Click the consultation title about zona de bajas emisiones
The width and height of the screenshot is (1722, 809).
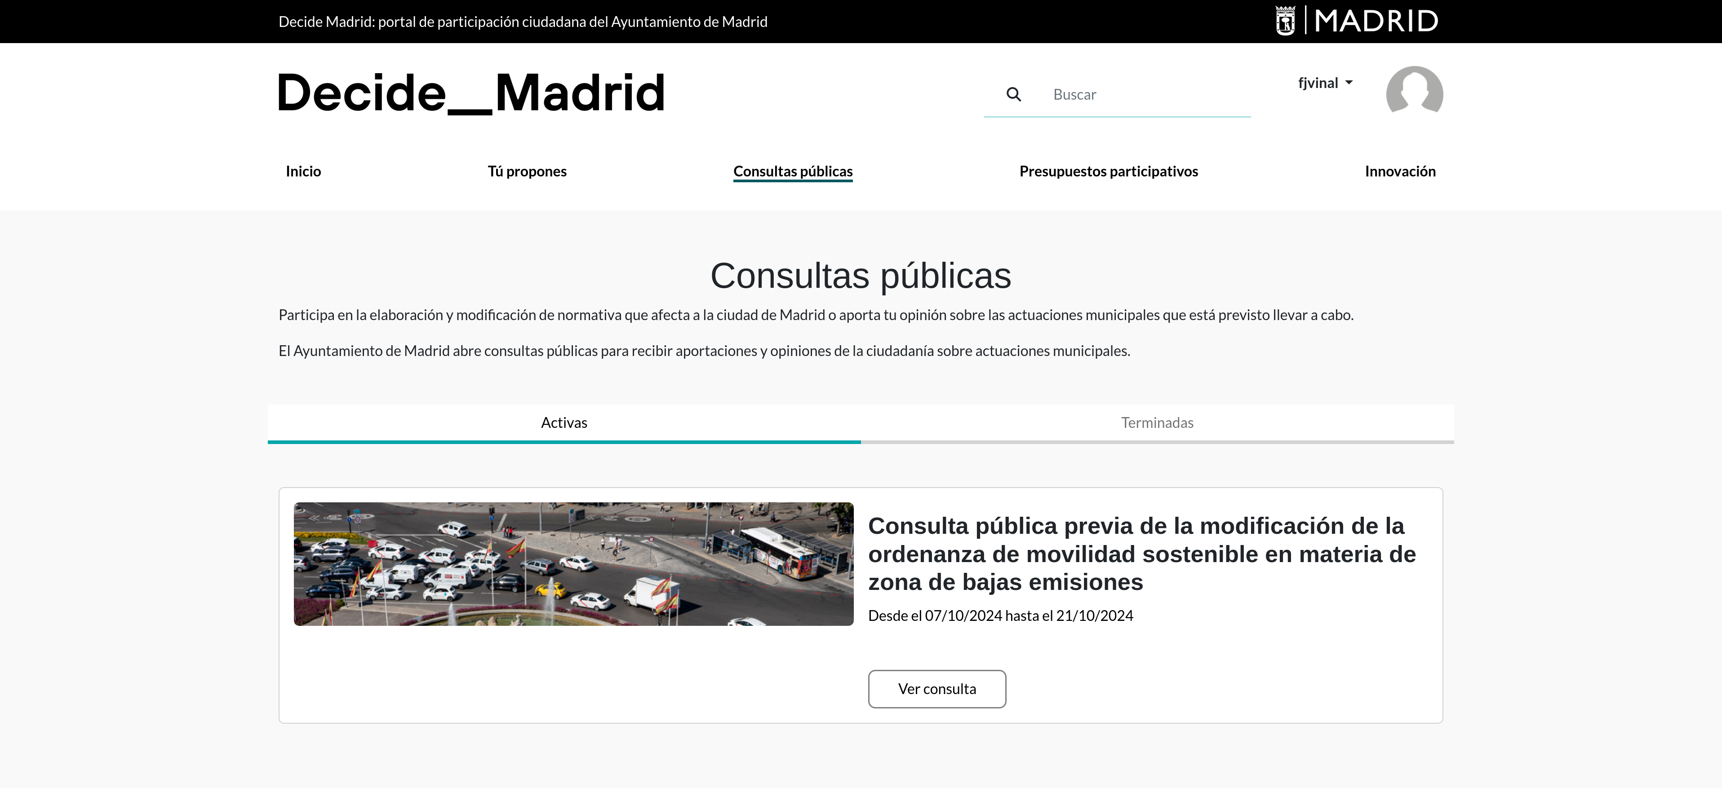pyautogui.click(x=1141, y=554)
